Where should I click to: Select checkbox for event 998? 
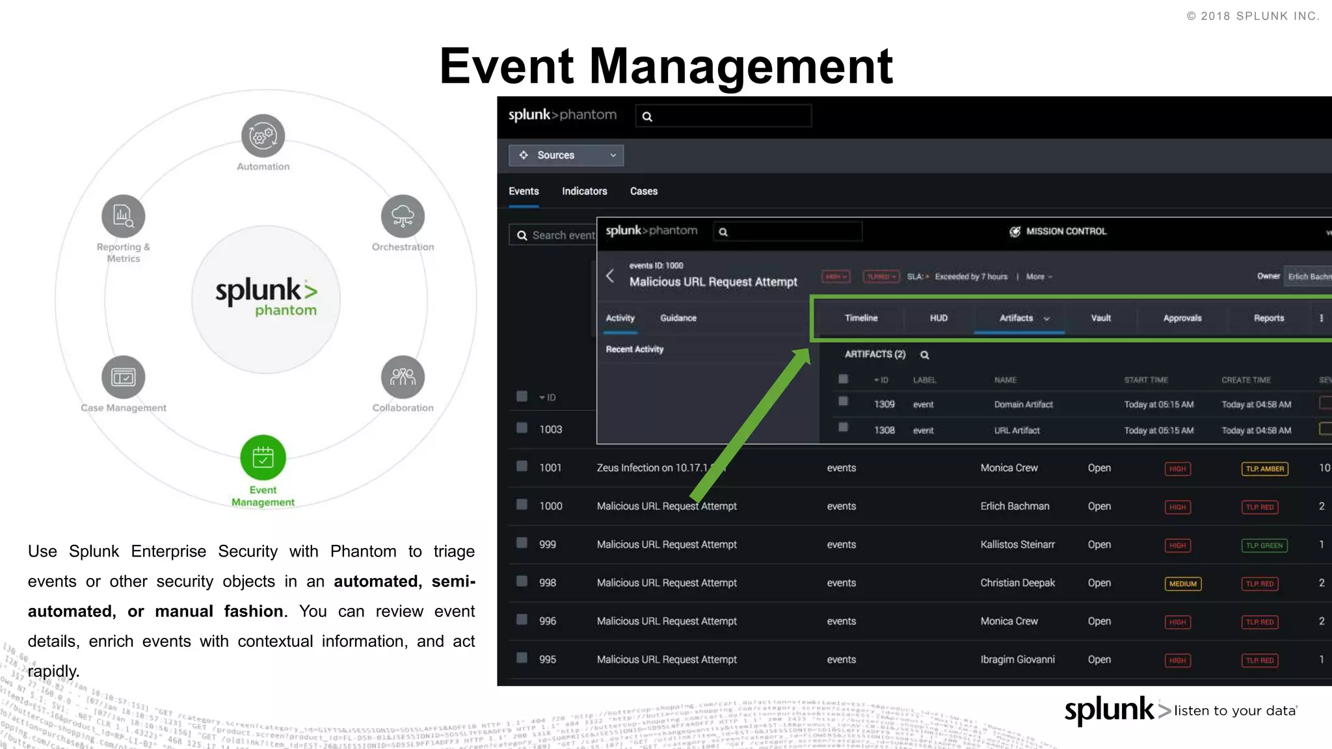point(522,581)
